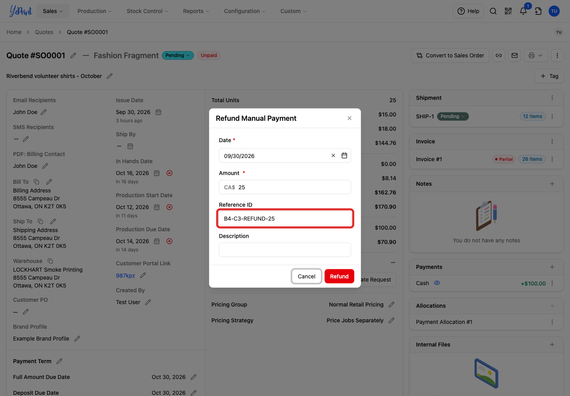Open the Configuration dropdown menu
This screenshot has width=570, height=396.
pyautogui.click(x=245, y=11)
